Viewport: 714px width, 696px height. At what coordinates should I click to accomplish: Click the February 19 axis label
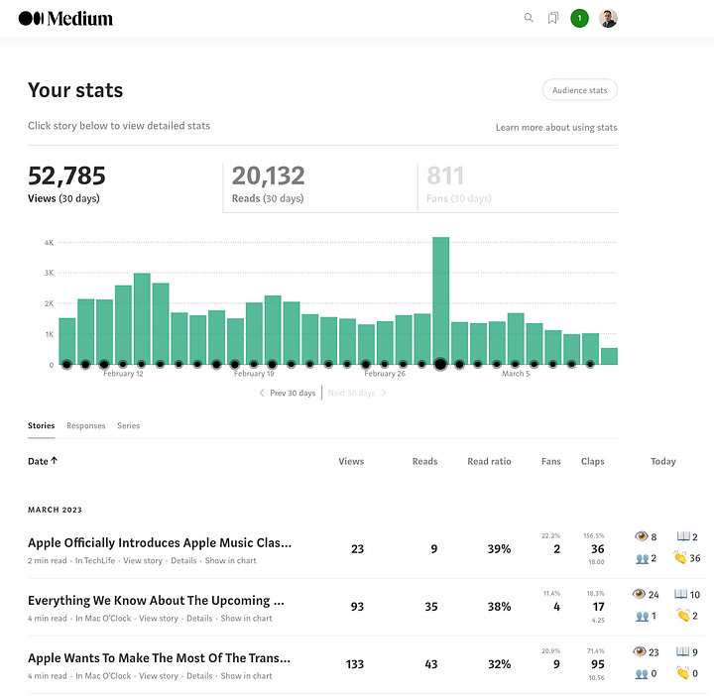(x=254, y=373)
